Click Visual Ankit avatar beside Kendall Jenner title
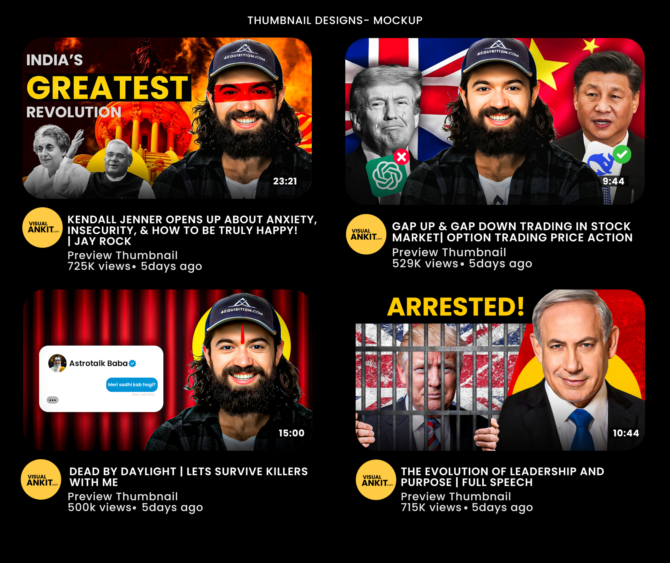The image size is (670, 563). [x=42, y=227]
